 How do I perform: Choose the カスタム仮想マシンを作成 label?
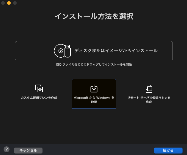(x=39, y=98)
